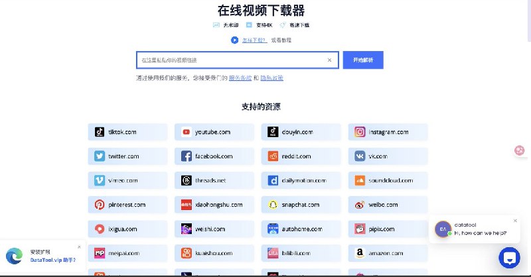531x277 pixels.
Task: Close the install extension popup
Action: (79, 247)
